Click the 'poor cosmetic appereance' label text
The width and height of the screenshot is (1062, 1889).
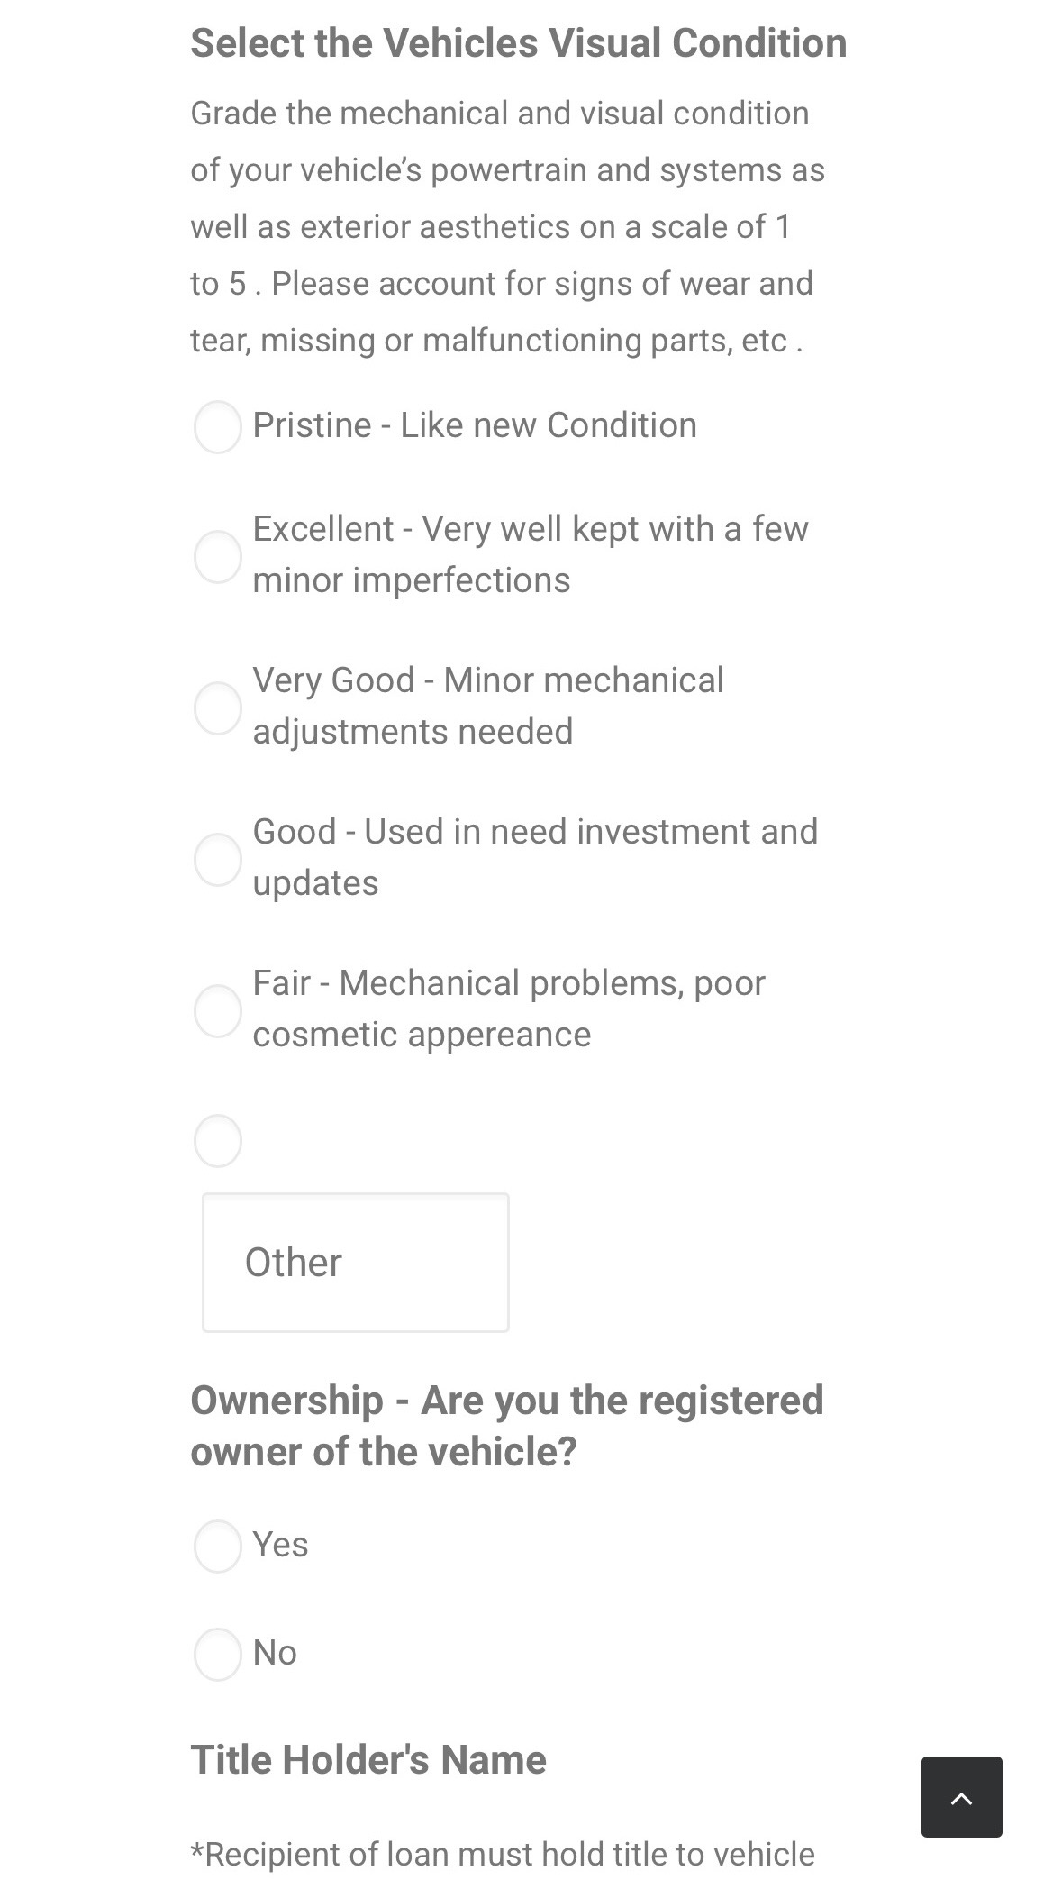(422, 1035)
